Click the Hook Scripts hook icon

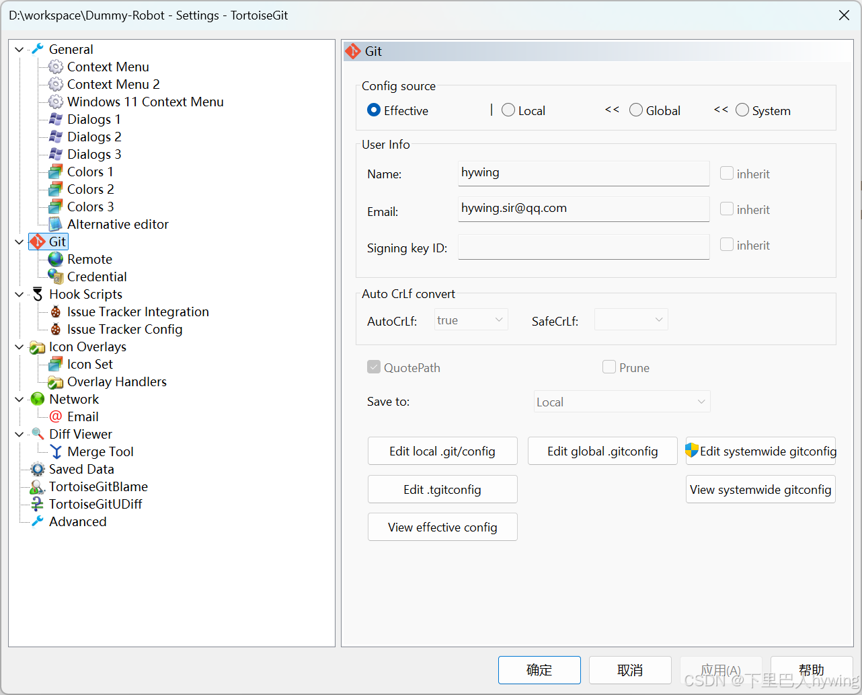(38, 294)
